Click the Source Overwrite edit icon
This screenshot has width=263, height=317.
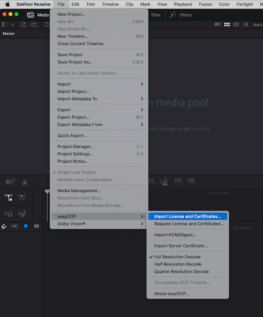(x=192, y=181)
